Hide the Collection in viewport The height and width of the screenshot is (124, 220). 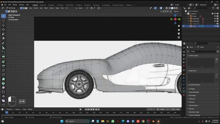click(x=215, y=14)
